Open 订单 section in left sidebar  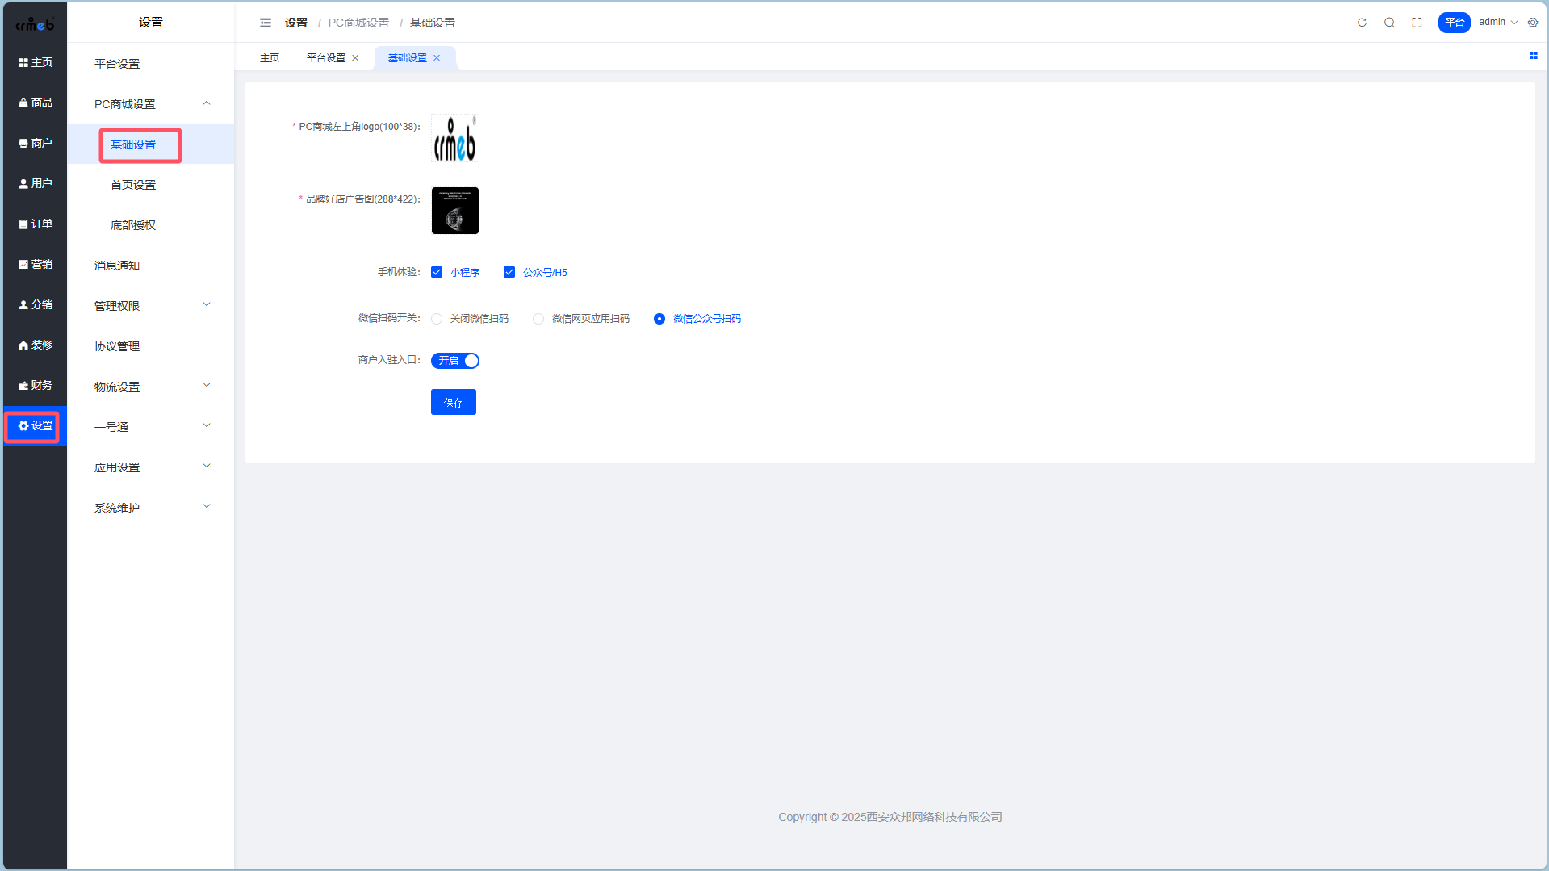click(36, 224)
